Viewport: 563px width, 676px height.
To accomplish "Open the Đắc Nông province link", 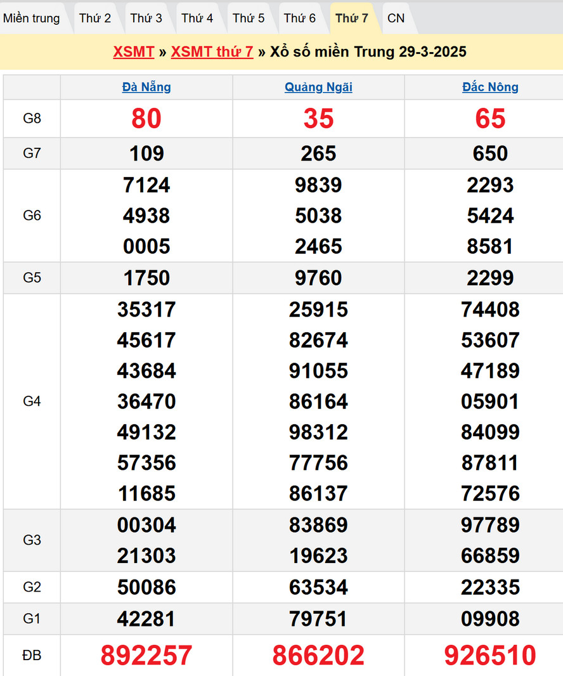I will [x=490, y=88].
